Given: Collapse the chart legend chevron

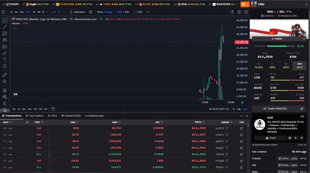Looking at the screenshot, I should pyautogui.click(x=14, y=28).
